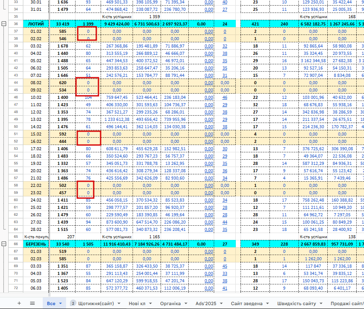Switch to the Нові кл sheet tab
Viewport: 364px width, 309px height.
[x=137, y=303]
